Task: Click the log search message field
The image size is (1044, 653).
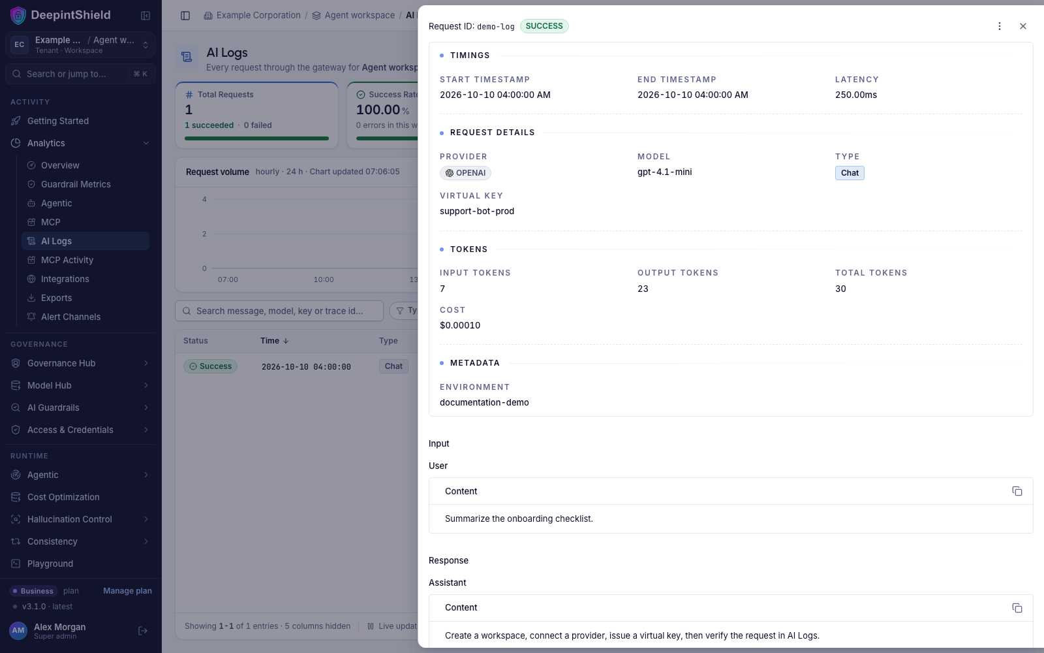Action: point(279,311)
